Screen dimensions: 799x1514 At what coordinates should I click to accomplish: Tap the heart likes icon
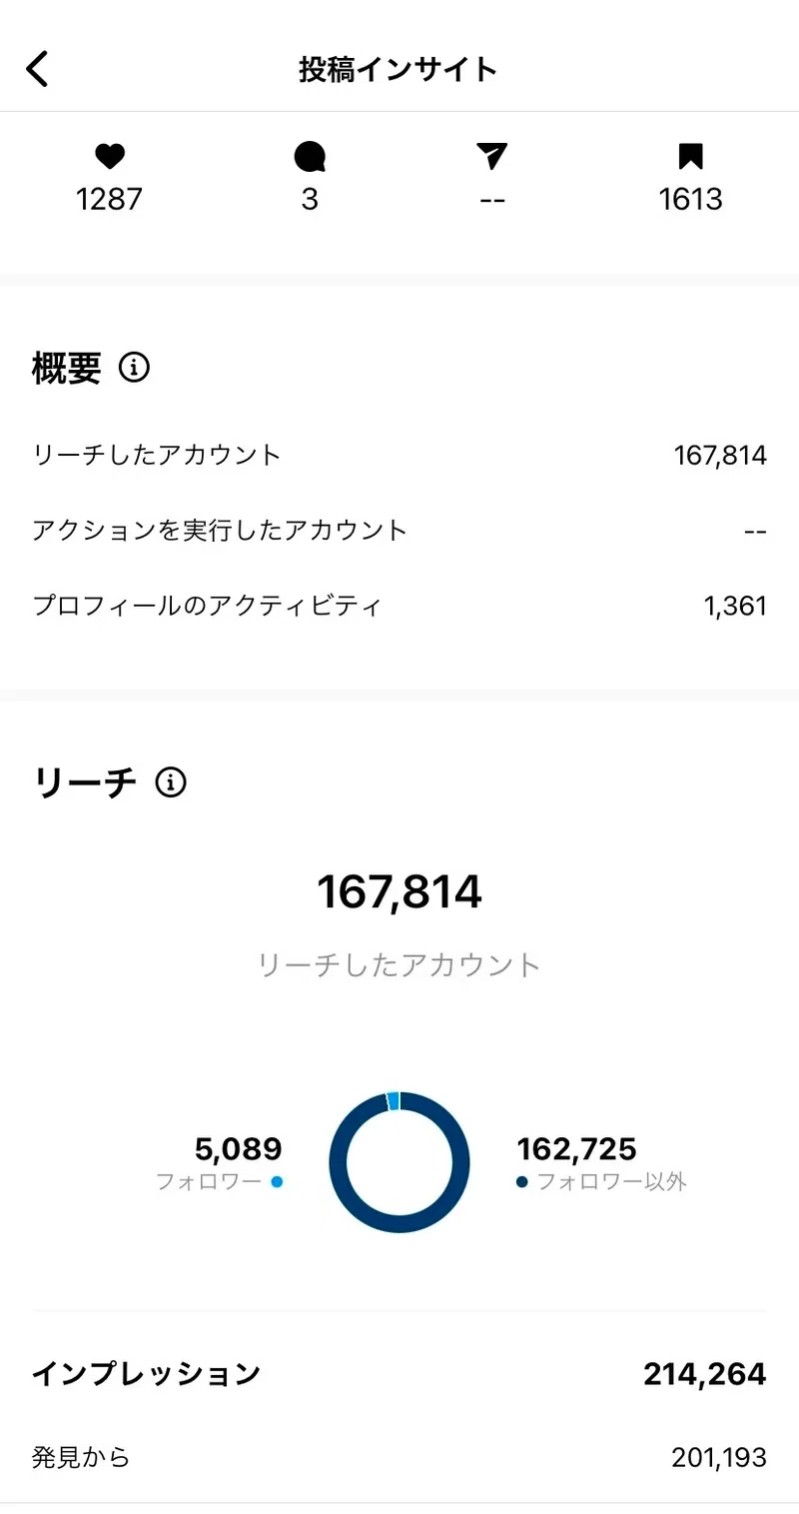(110, 156)
